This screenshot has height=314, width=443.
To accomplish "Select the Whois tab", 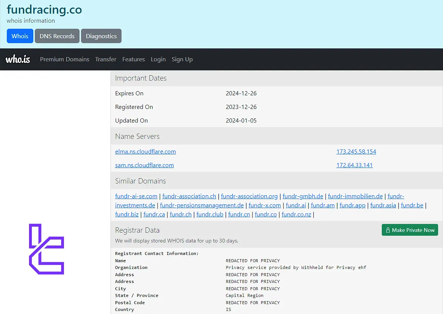I will [x=20, y=36].
